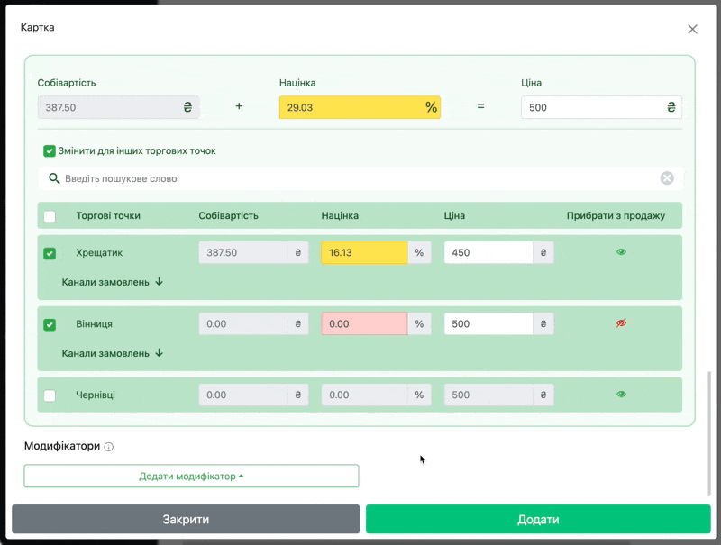Click the dialog vertical scrollbar
721x545 pixels.
[x=709, y=433]
